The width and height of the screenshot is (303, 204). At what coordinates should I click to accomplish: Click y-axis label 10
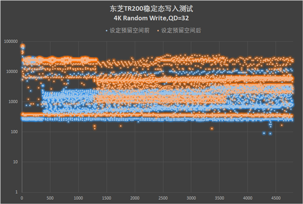tap(16, 162)
